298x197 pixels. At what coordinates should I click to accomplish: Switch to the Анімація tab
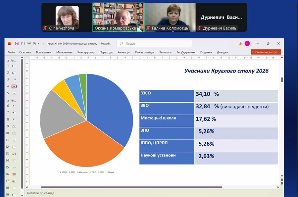pos(124,52)
